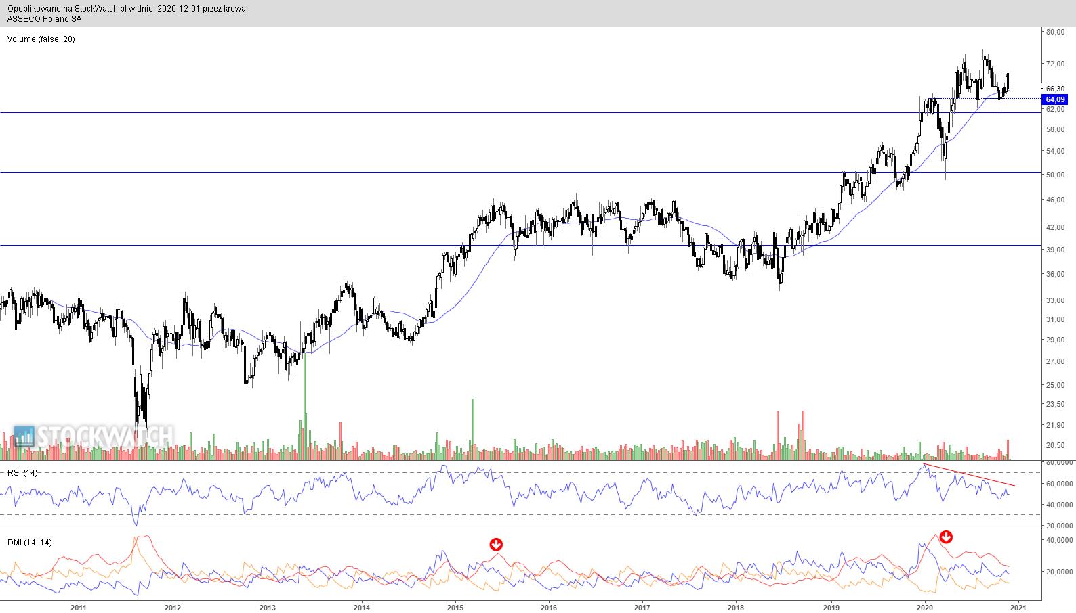1076x613 pixels.
Task: Click the 66,30 price axis label
Action: pyautogui.click(x=1056, y=89)
